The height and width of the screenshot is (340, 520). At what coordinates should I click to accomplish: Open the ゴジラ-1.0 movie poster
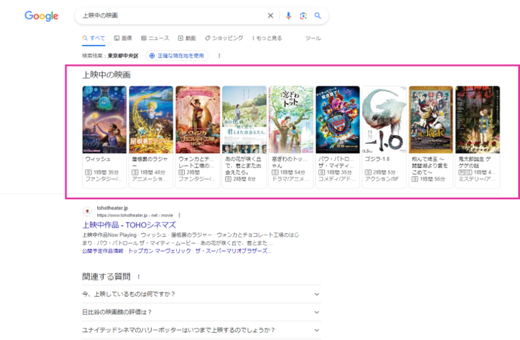pos(384,120)
